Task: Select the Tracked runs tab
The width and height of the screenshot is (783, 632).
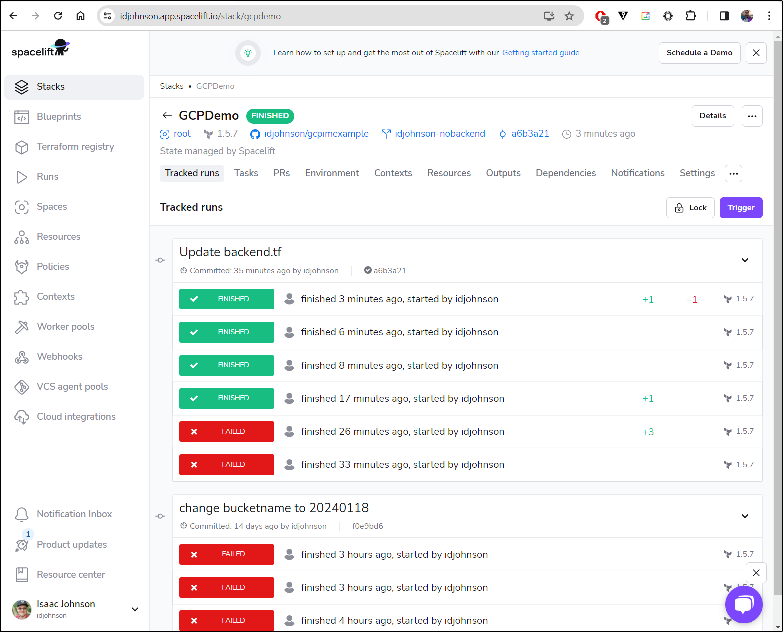Action: (x=192, y=173)
